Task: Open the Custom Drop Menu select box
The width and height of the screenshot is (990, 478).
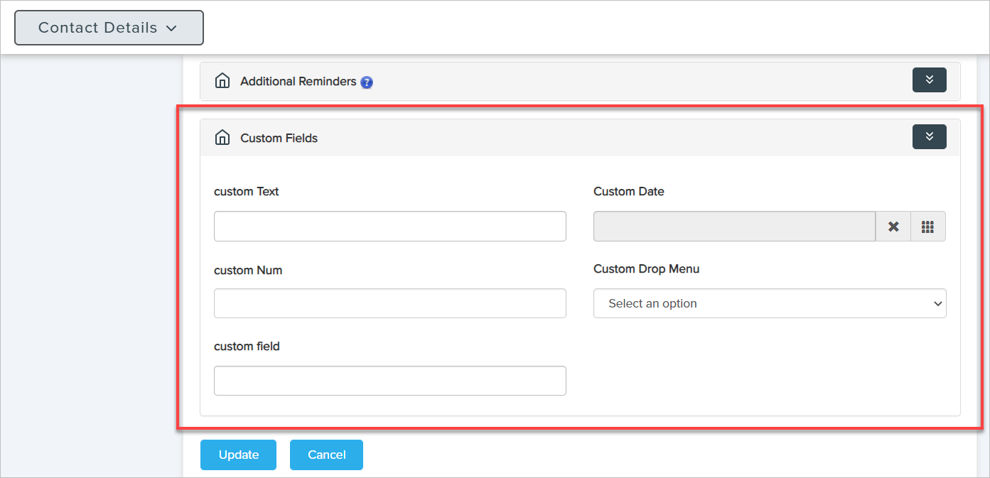Action: [769, 303]
